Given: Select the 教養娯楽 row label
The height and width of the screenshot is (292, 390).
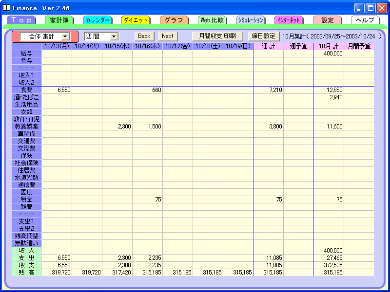Looking at the screenshot, I should coord(27,127).
